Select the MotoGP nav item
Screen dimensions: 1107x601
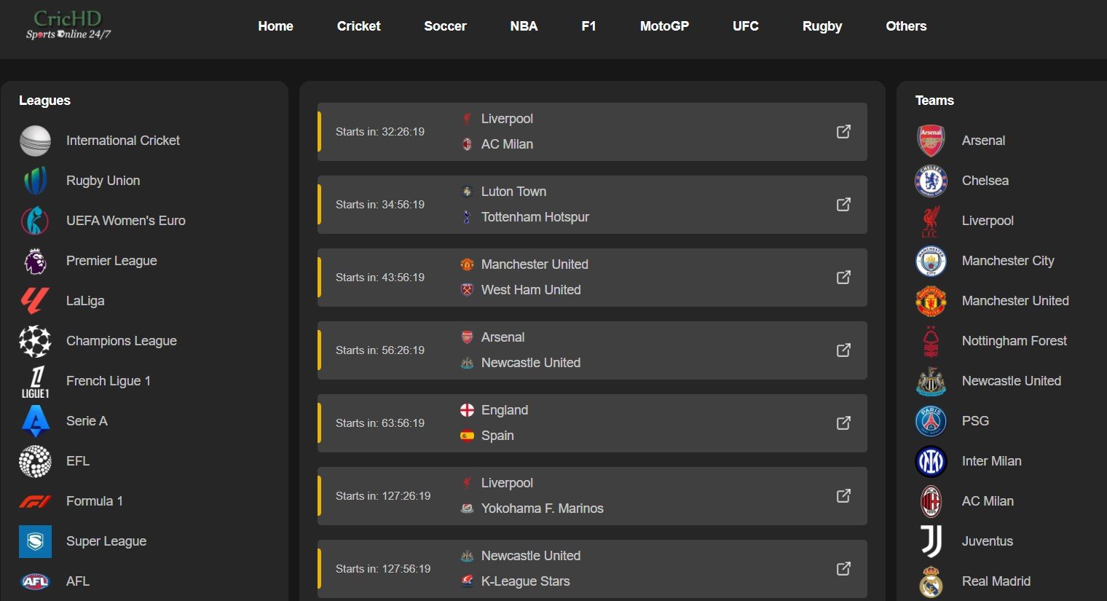point(664,26)
